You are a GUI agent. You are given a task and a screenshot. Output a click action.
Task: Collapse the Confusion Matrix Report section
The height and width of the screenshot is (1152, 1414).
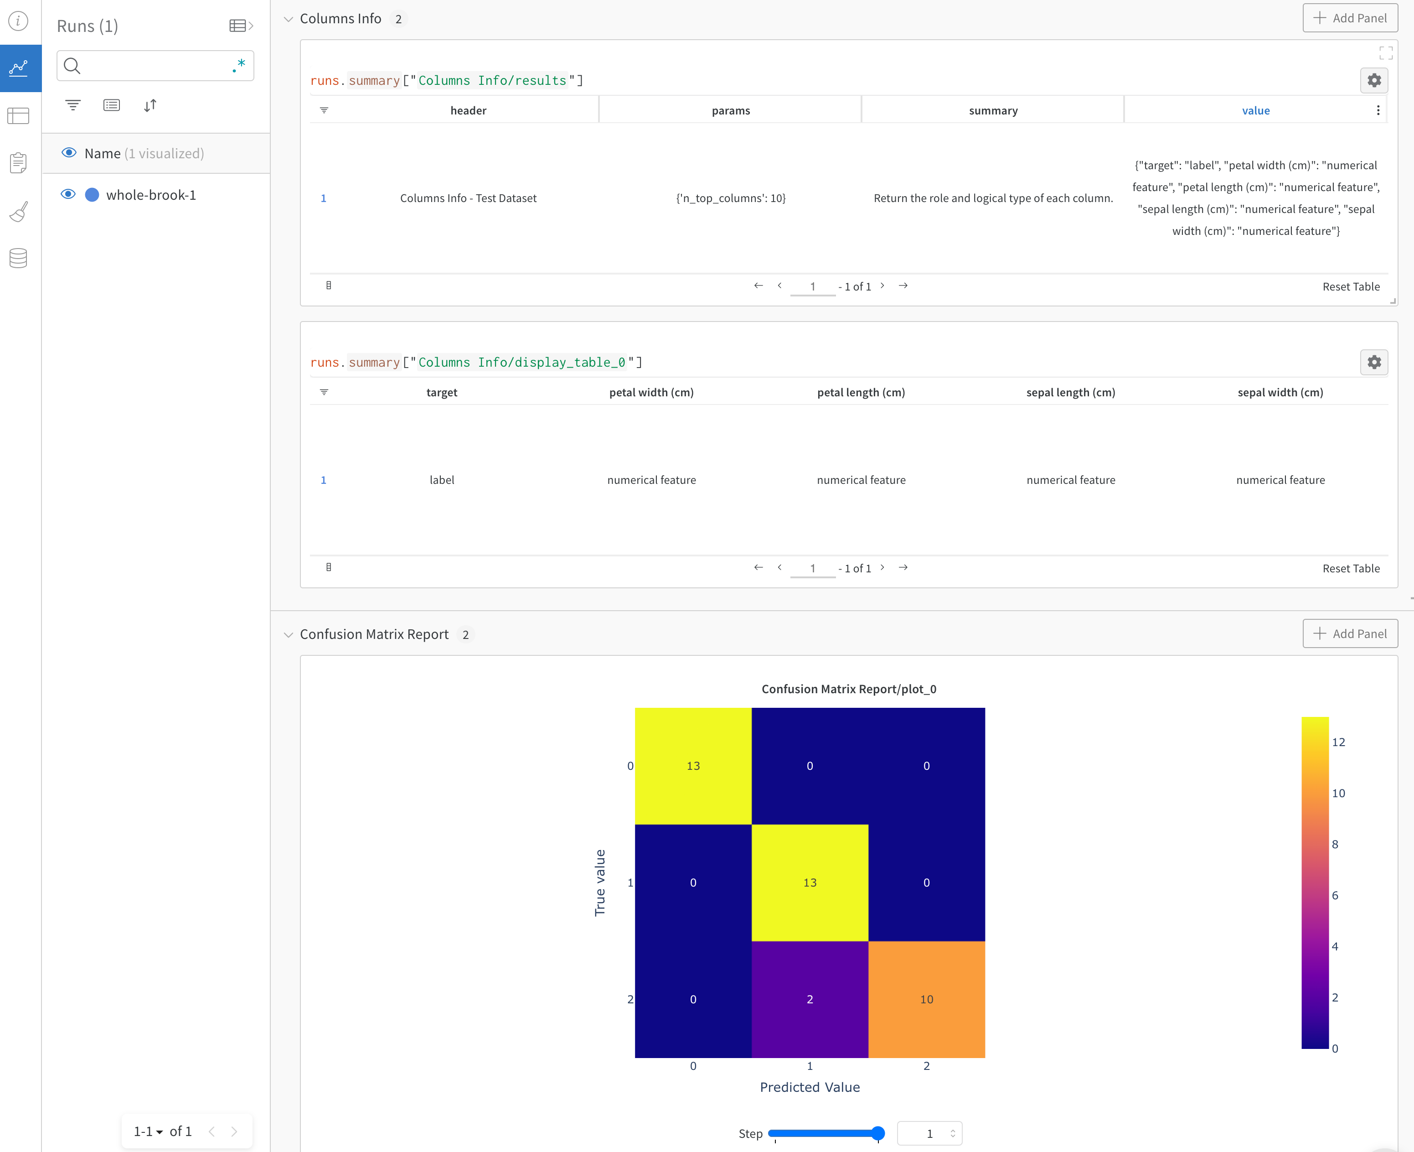(288, 634)
